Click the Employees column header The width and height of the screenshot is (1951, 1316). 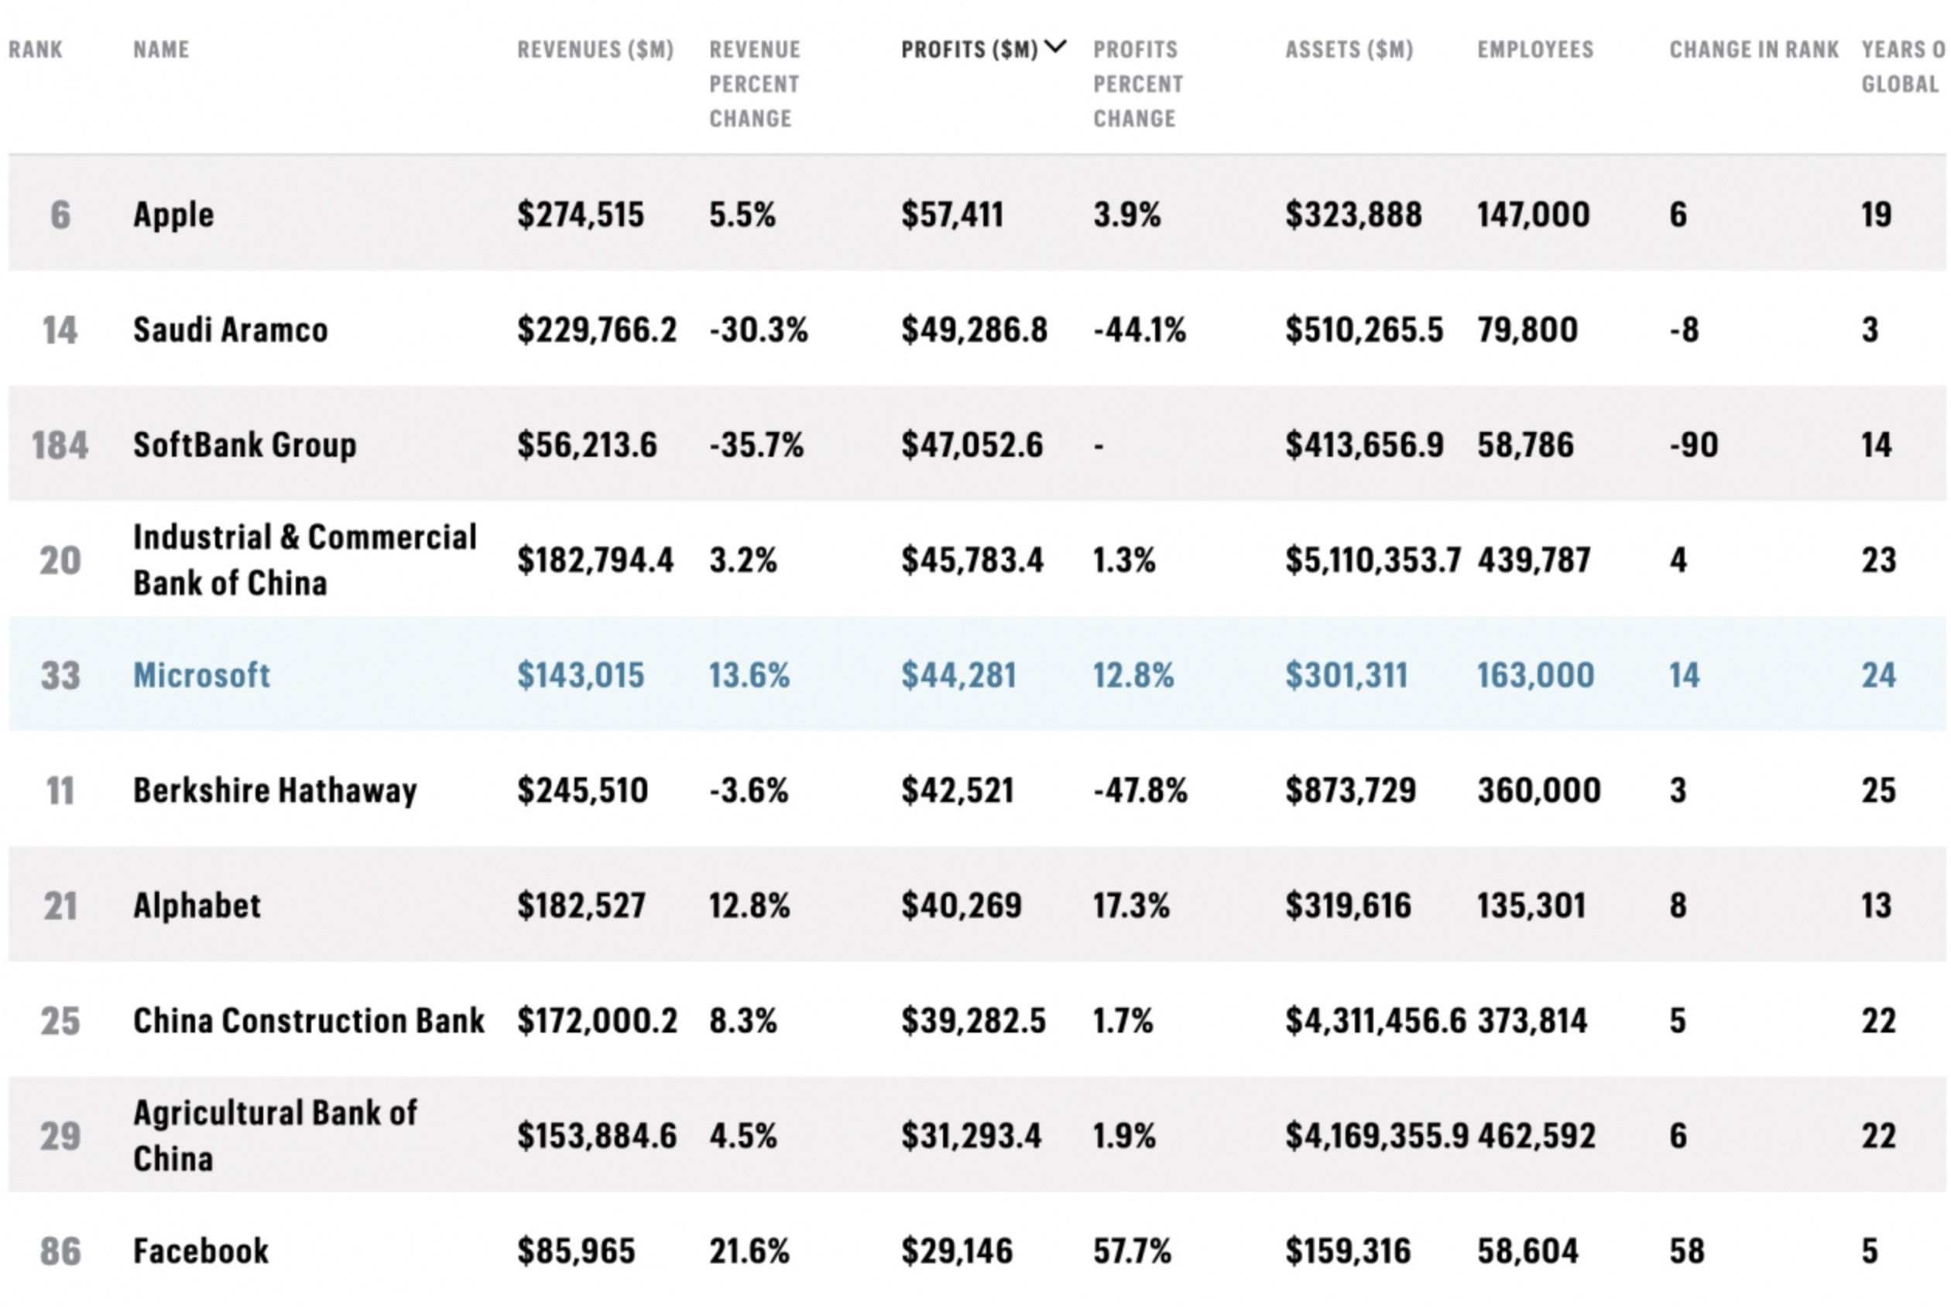(1534, 50)
